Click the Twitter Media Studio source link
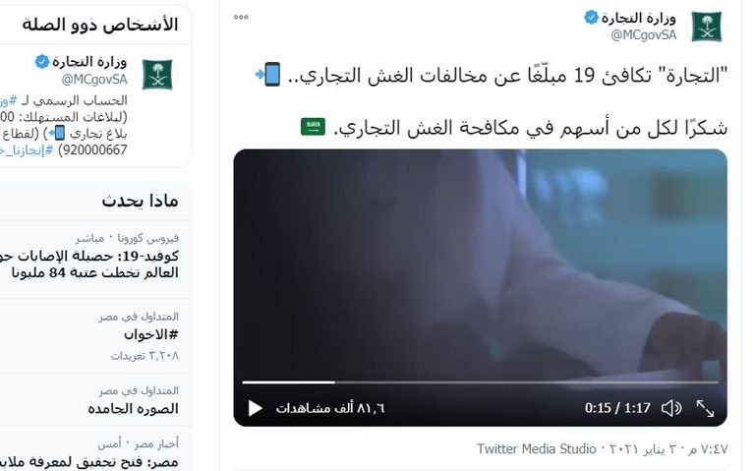 click(x=537, y=448)
